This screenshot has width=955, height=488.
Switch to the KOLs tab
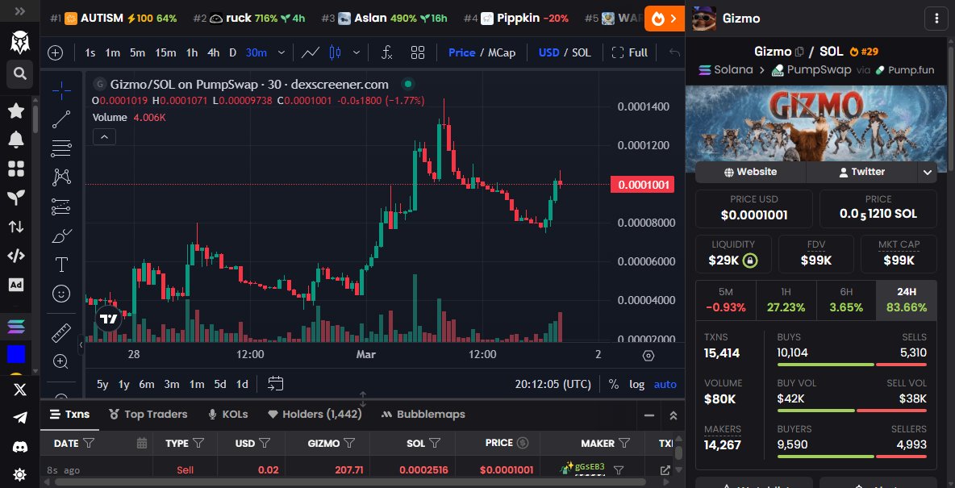point(228,415)
